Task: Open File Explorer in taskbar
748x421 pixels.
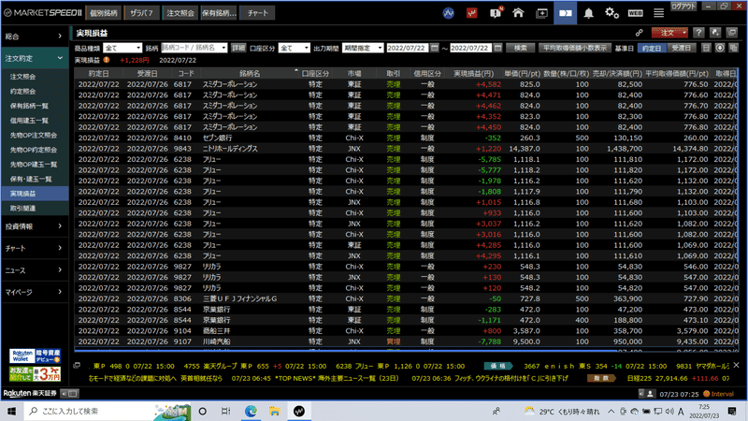Action: pos(274,411)
